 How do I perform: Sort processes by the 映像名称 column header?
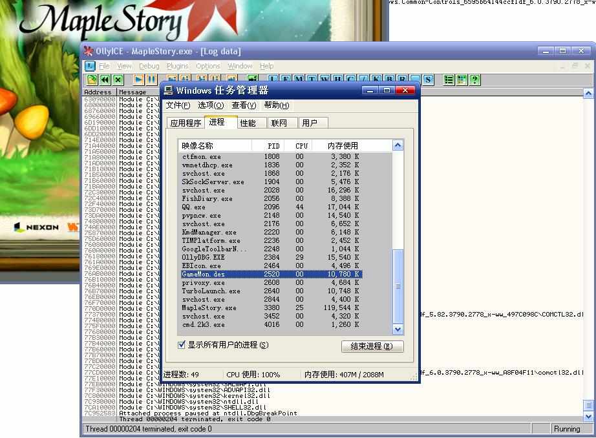[x=215, y=145]
